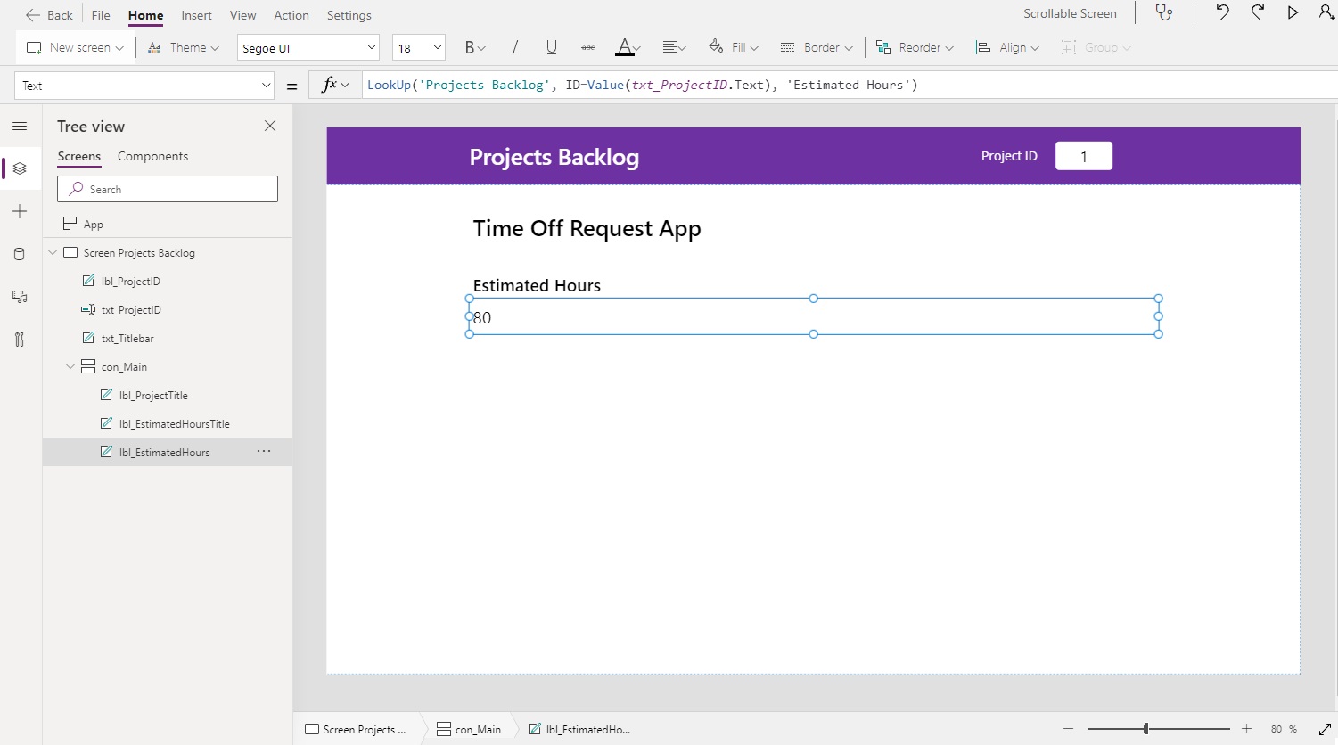
Task: Open the Fill color dropdown
Action: (x=733, y=47)
